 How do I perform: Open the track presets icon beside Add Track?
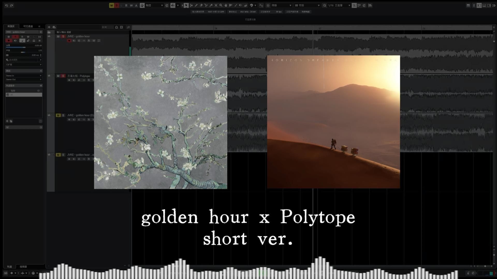click(x=54, y=27)
